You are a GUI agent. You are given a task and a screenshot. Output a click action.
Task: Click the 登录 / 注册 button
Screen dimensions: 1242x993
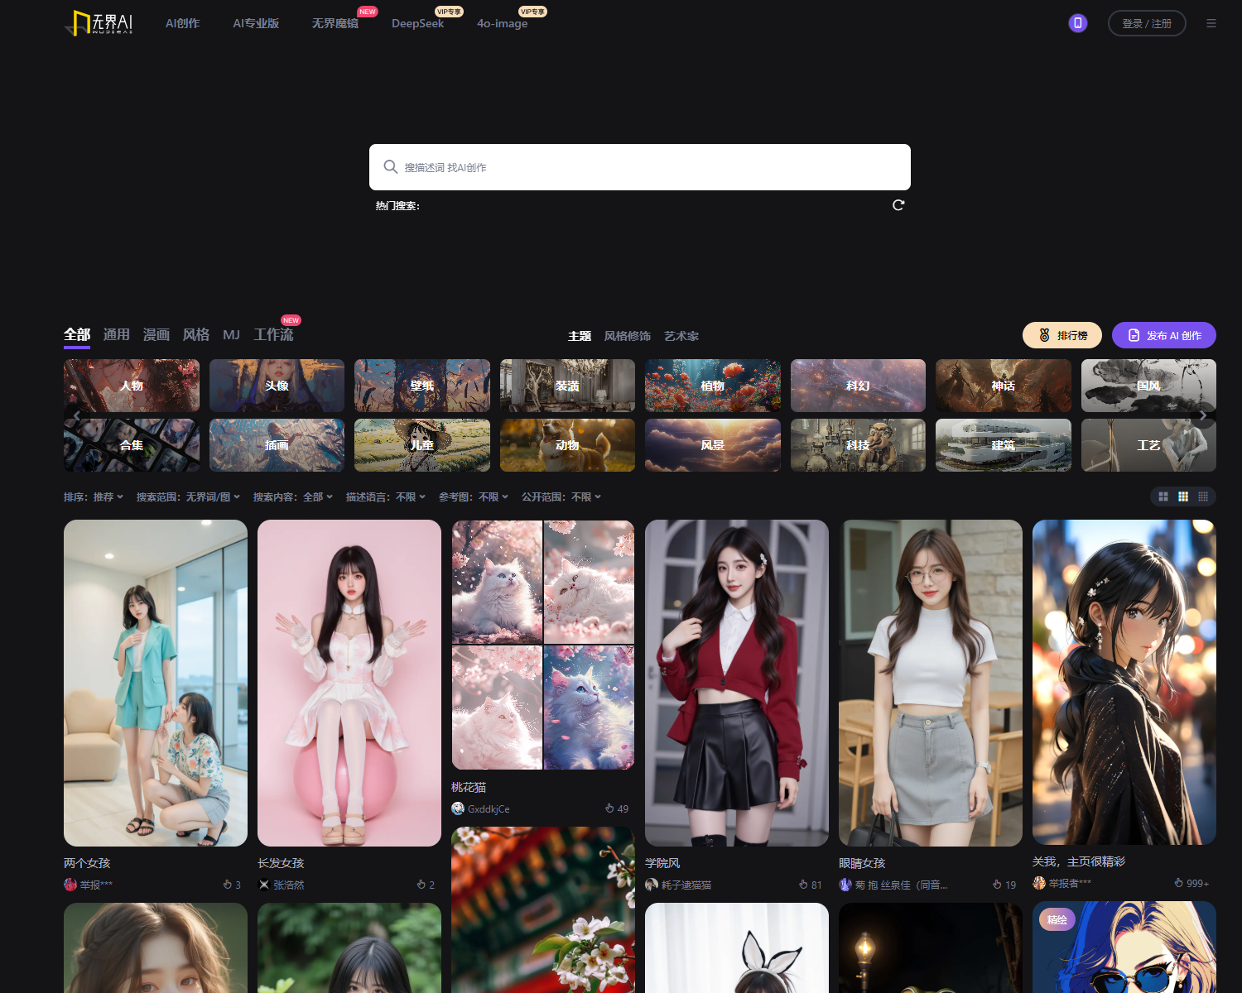(1146, 23)
